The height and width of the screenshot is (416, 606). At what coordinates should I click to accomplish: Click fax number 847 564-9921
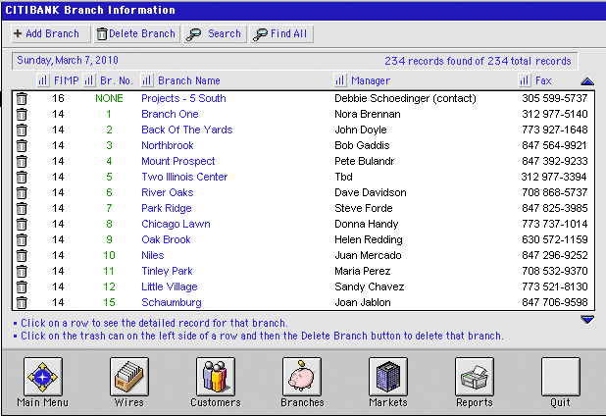click(x=554, y=145)
